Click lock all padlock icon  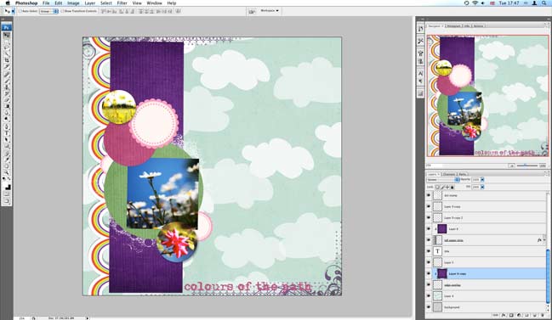tap(452, 187)
